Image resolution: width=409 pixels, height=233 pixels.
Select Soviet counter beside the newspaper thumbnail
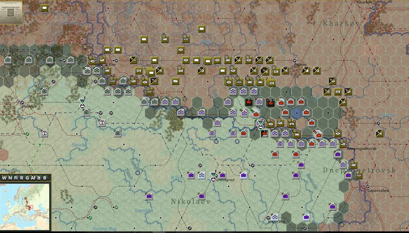pyautogui.click(x=45, y=8)
